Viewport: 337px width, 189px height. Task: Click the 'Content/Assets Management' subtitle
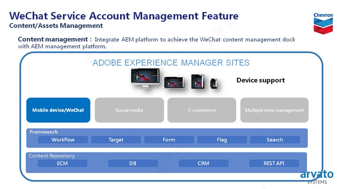(x=56, y=26)
